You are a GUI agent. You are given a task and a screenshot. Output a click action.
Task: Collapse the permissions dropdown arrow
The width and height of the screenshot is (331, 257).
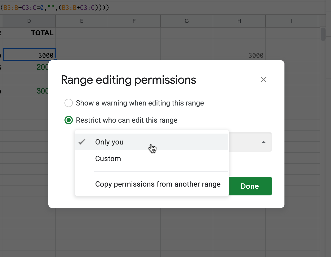263,142
